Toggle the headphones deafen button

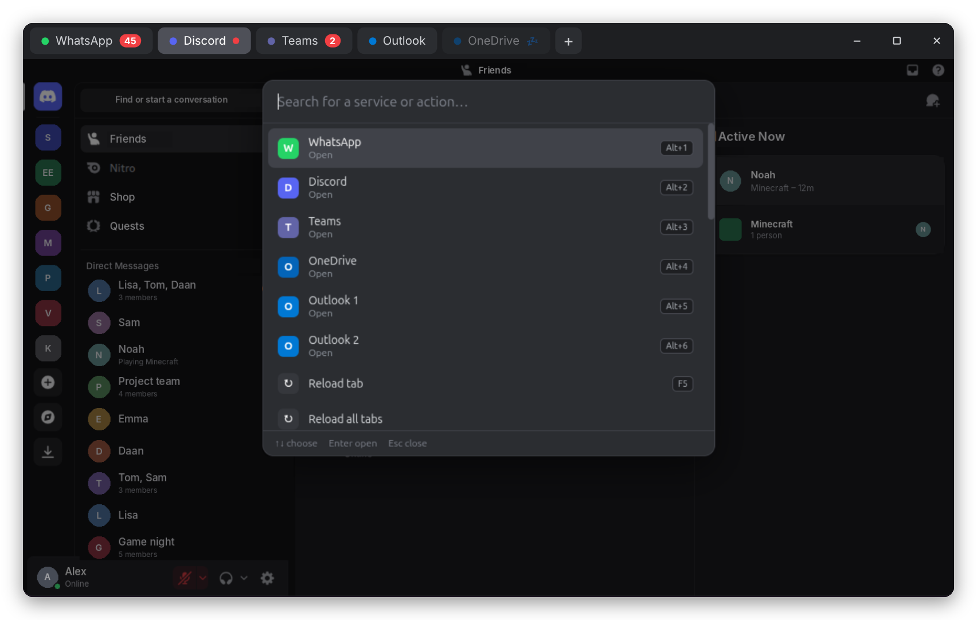[x=226, y=578]
